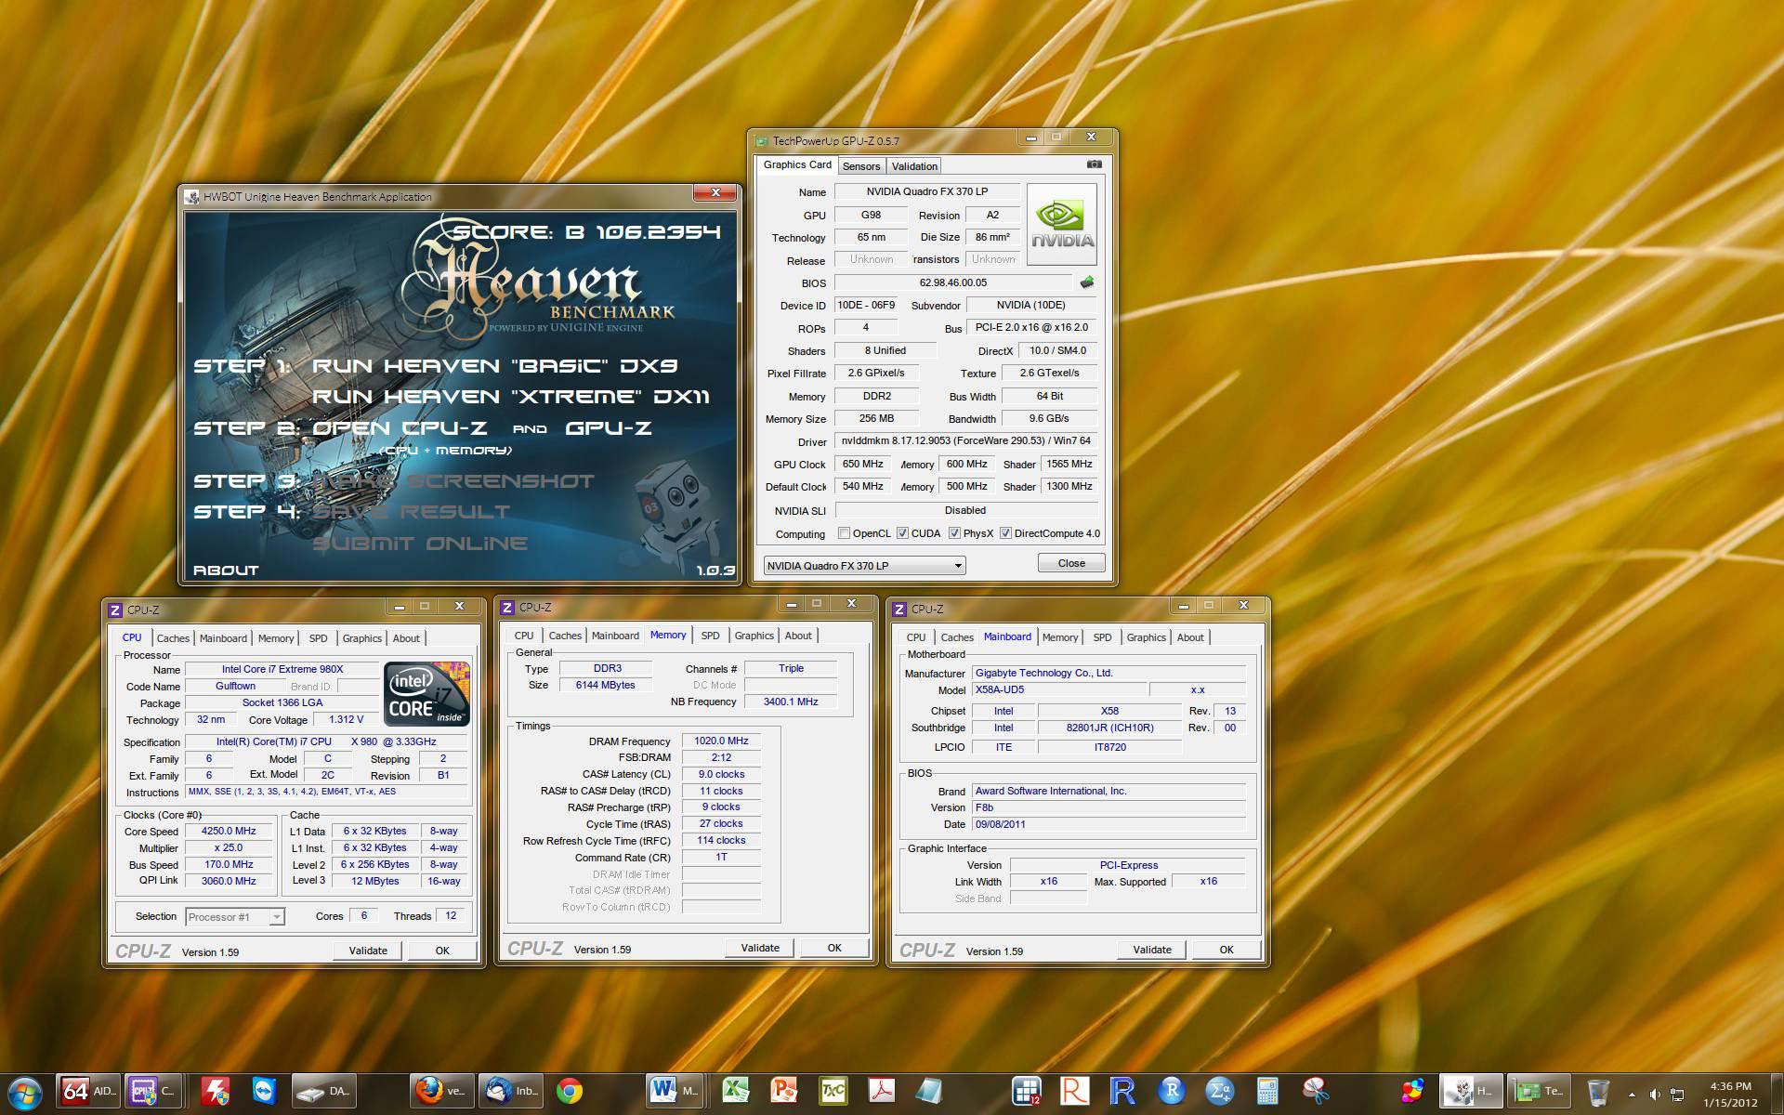Screen dimensions: 1784x1115
Task: Click the taskbar clock showing 4:36 PM
Action: click(1730, 1094)
